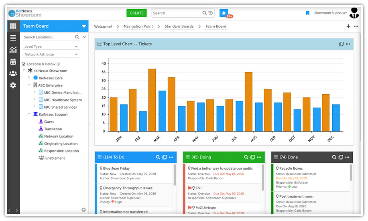Click the green CREATE button

136,13
